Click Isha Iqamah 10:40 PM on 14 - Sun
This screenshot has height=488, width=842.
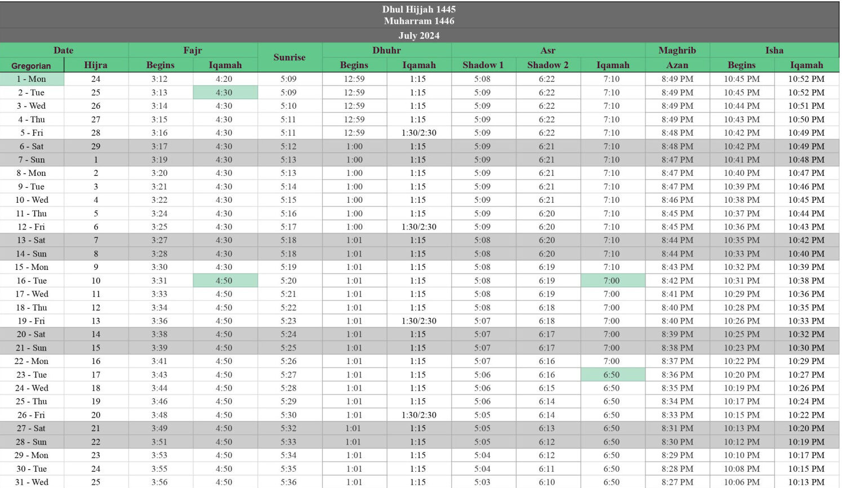[807, 254]
